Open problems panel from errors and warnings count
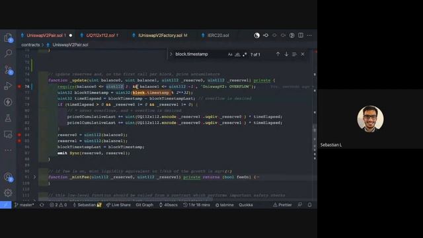This screenshot has height=238, width=423. [58, 205]
